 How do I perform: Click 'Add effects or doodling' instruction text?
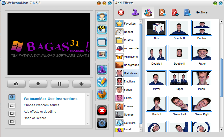click(x=40, y=112)
